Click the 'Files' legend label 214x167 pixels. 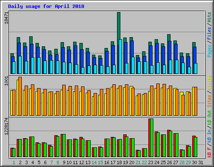tap(209, 33)
